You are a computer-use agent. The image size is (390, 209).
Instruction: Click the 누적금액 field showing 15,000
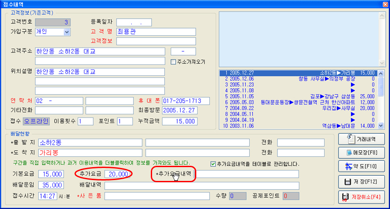pyautogui.click(x=179, y=121)
